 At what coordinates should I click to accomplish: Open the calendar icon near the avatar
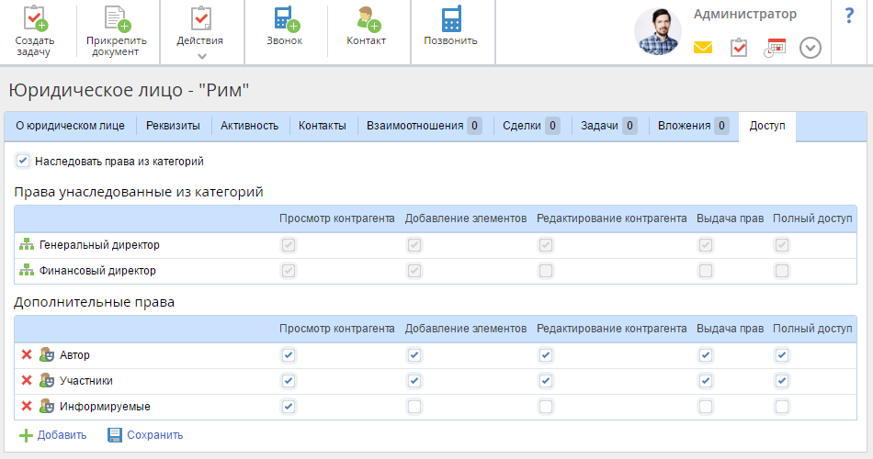point(775,48)
